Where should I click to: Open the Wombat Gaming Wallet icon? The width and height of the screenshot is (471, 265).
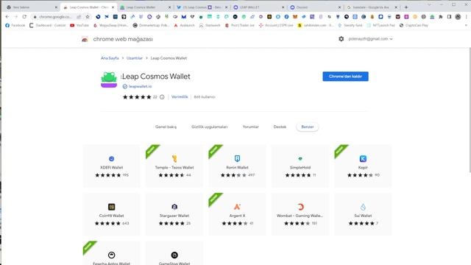(300, 207)
